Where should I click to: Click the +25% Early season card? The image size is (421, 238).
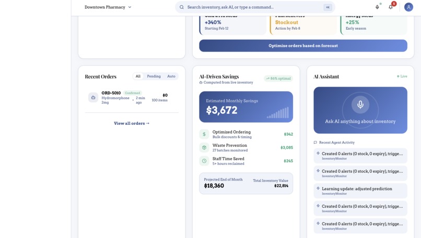point(374,25)
